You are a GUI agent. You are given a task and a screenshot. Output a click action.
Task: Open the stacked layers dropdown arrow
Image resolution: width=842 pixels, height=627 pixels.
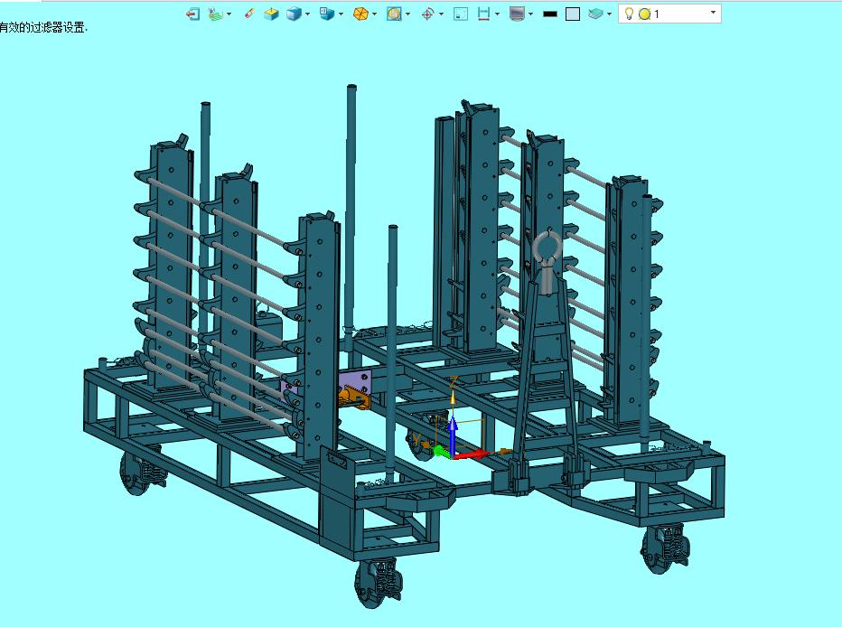point(609,14)
